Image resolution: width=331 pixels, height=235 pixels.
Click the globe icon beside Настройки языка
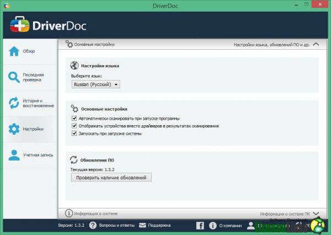click(74, 66)
